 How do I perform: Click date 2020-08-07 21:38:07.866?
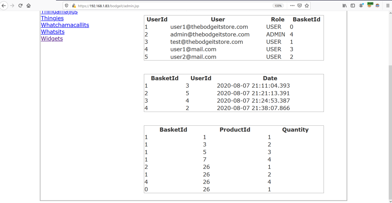[253, 108]
